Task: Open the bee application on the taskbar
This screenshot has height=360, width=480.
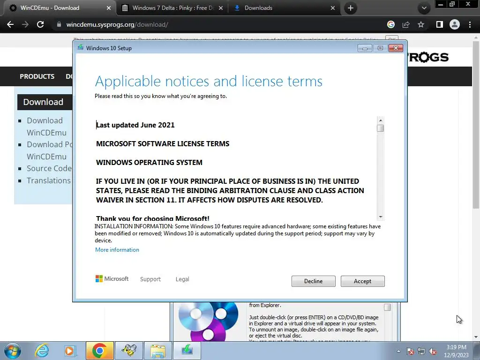Action: click(129, 351)
